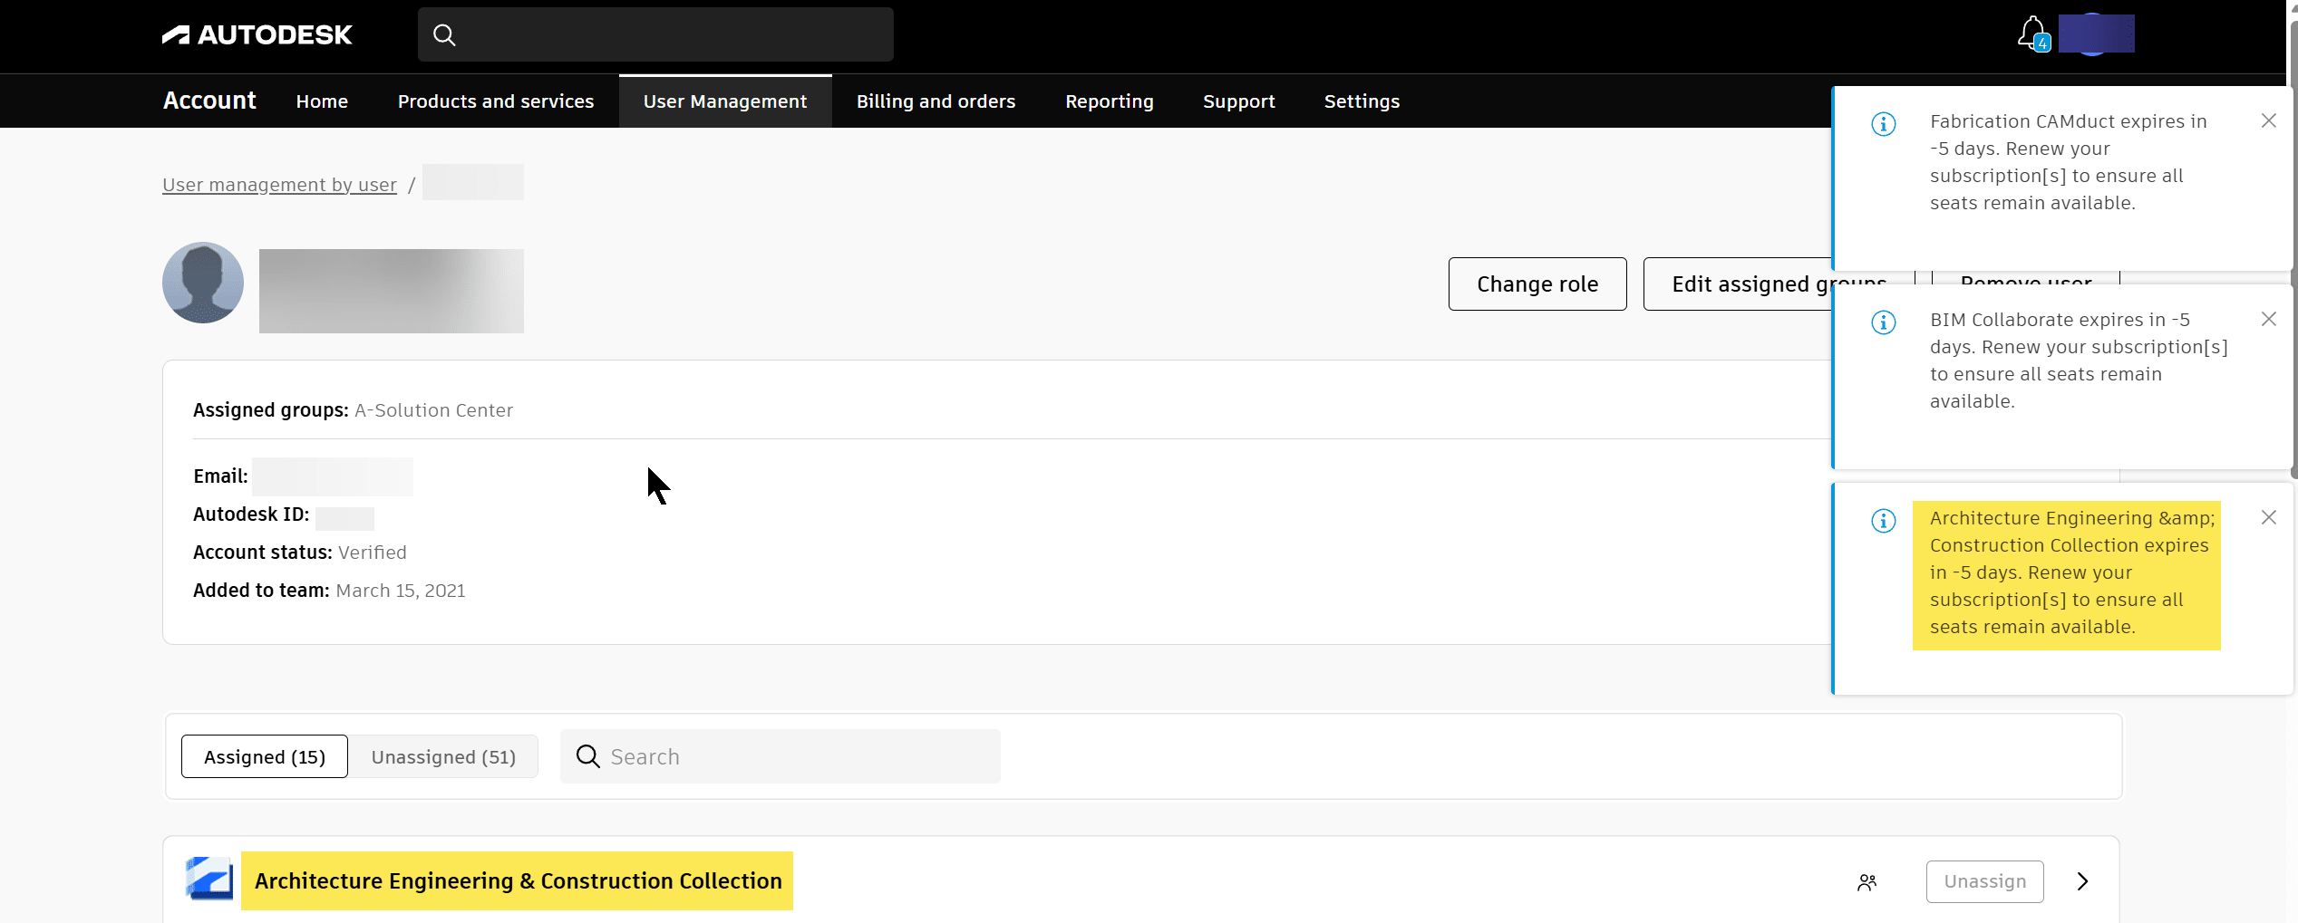
Task: Dismiss the Fabrication CAMduct notification
Action: pos(2269,120)
